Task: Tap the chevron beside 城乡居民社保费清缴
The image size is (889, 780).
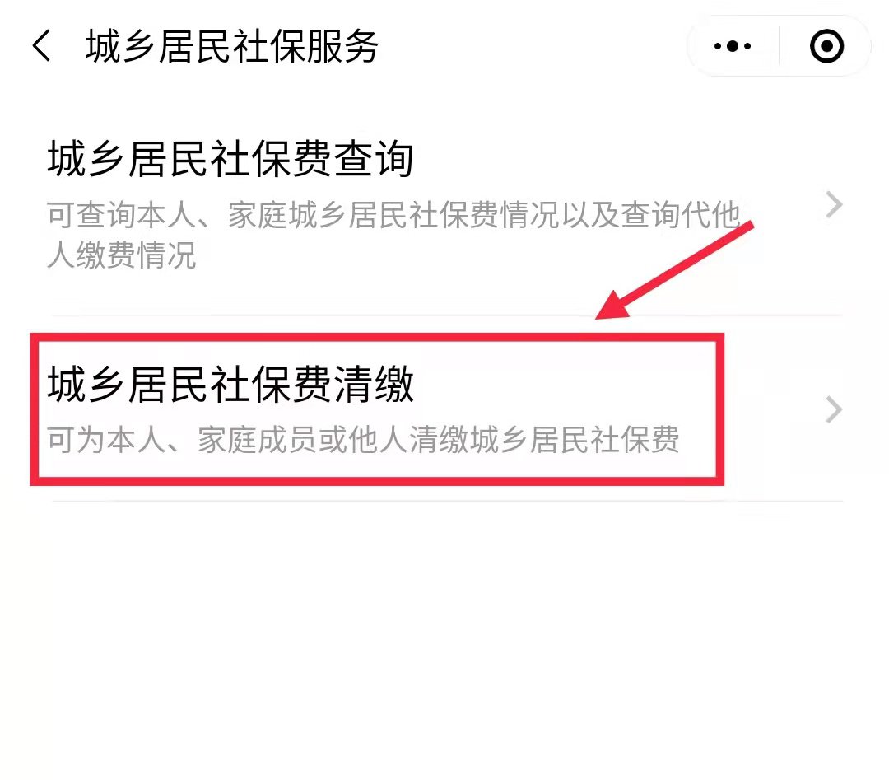Action: pos(833,409)
